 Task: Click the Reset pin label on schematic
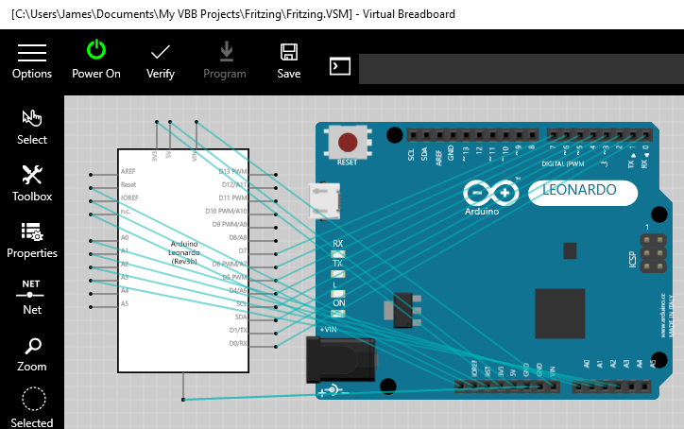[128, 184]
